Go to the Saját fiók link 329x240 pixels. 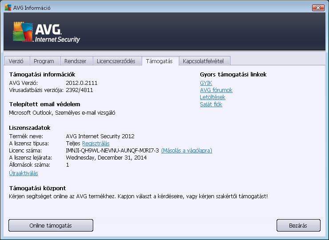(x=211, y=104)
